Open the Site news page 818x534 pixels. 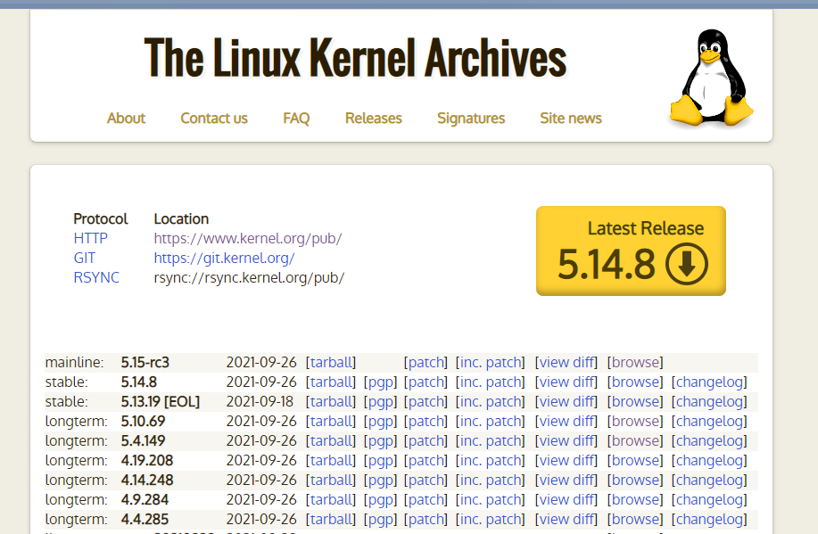[x=571, y=119]
